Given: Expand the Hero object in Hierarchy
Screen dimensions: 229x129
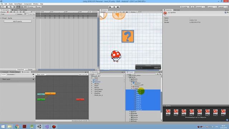Looking at the screenshot, I should [92, 78].
